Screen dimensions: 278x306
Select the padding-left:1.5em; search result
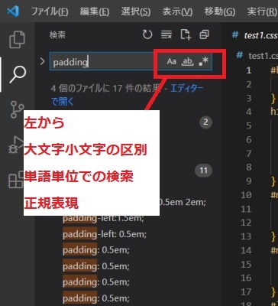coord(103,219)
